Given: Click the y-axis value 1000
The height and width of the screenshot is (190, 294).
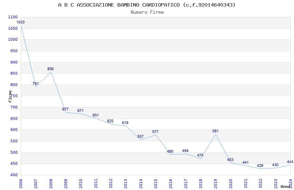Looking at the screenshot, I should pos(13,39).
